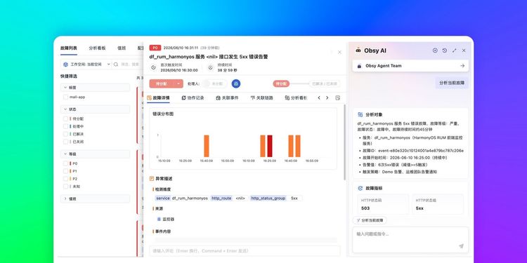Open Obsy AI chat history icon

pos(445,50)
